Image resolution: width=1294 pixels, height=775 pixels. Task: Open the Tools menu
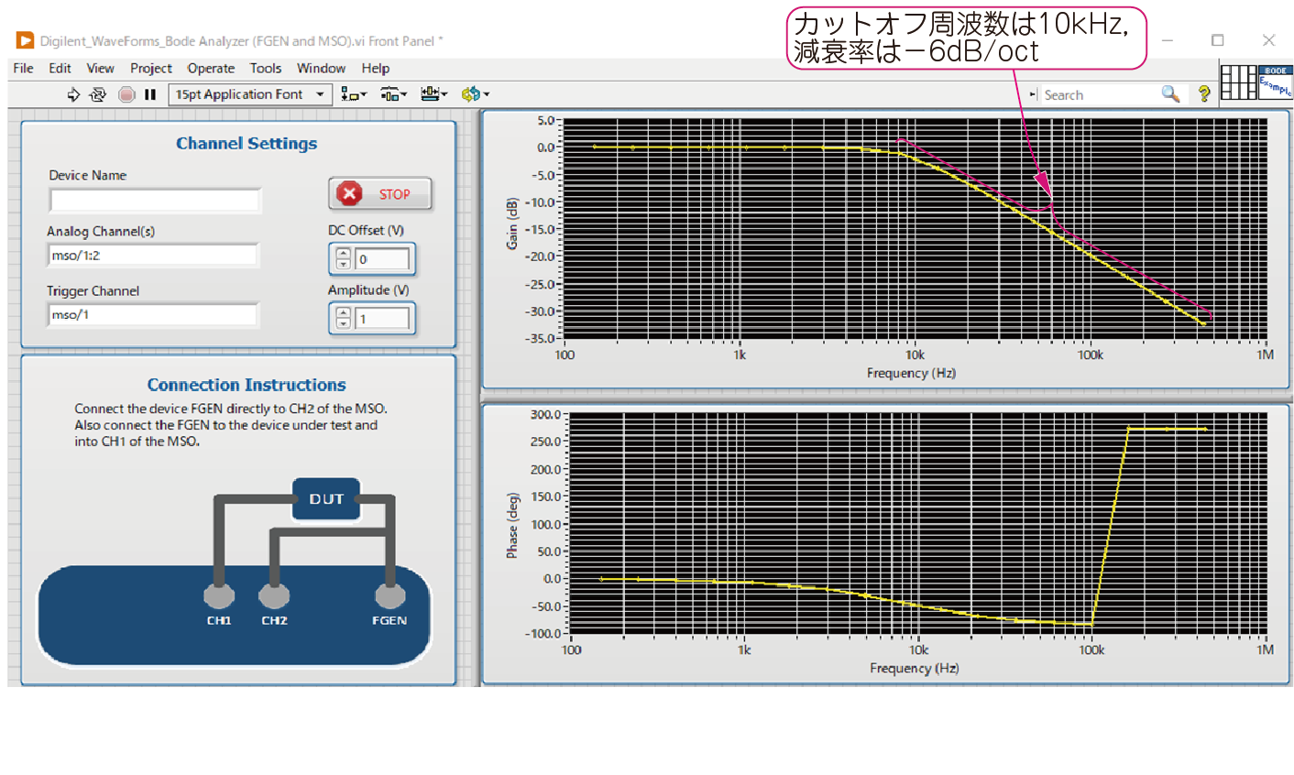pos(266,68)
